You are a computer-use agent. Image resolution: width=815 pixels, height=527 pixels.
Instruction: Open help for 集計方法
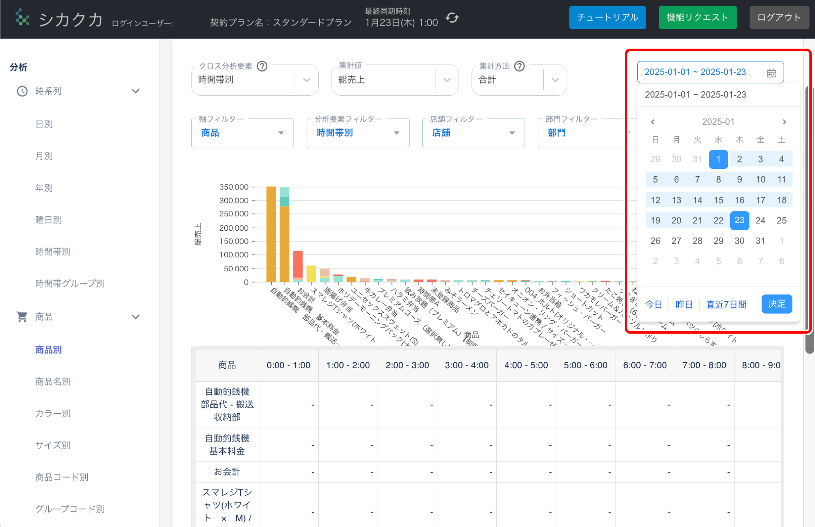point(519,66)
